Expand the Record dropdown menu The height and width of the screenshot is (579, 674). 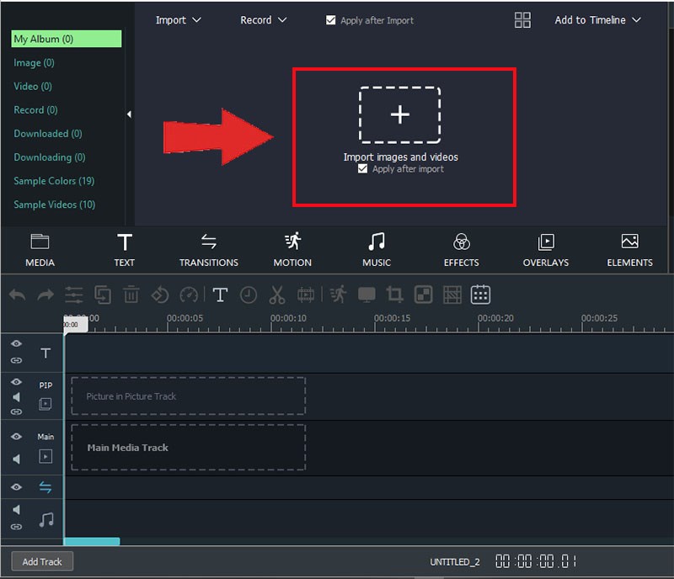coord(263,20)
